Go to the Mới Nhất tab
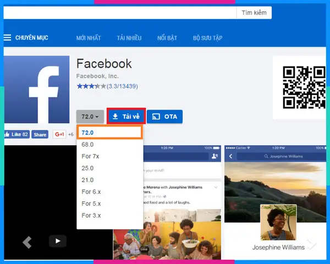Viewport: 330px width, 264px height. 89,38
